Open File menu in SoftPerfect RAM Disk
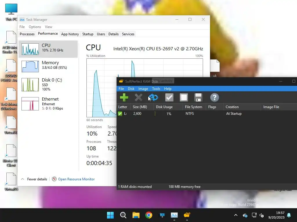The height and width of the screenshot is (222, 297). pyautogui.click(x=121, y=89)
